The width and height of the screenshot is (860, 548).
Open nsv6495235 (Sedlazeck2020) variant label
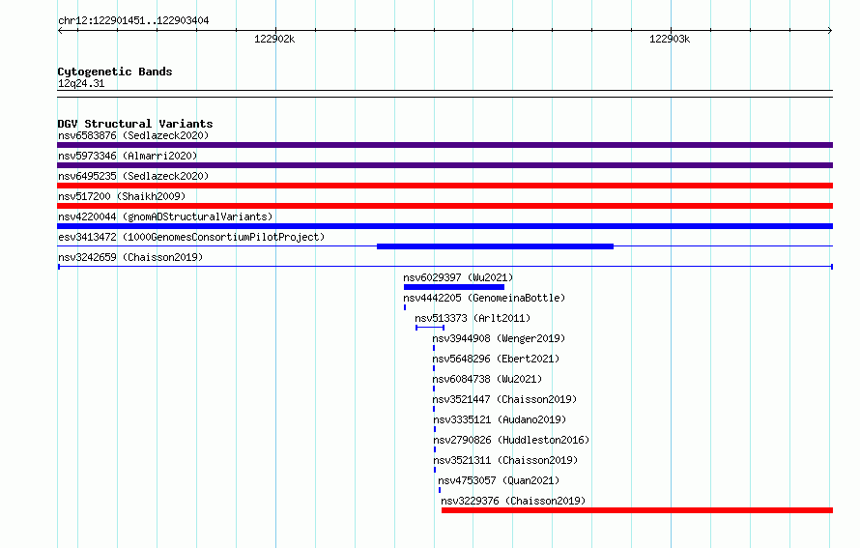[x=133, y=176]
